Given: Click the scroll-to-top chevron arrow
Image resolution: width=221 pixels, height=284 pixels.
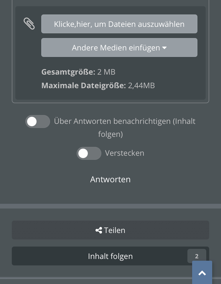Looking at the screenshot, I should tap(202, 273).
